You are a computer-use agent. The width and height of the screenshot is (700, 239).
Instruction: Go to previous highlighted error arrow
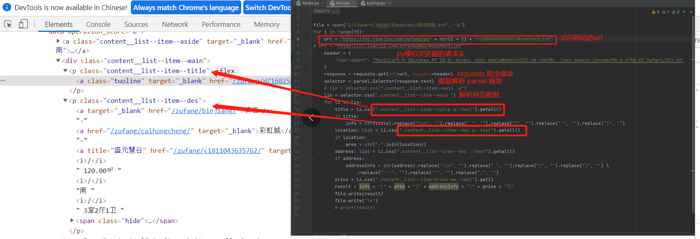684,12
